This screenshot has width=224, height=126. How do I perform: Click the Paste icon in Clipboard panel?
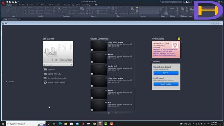[x=182, y=10]
